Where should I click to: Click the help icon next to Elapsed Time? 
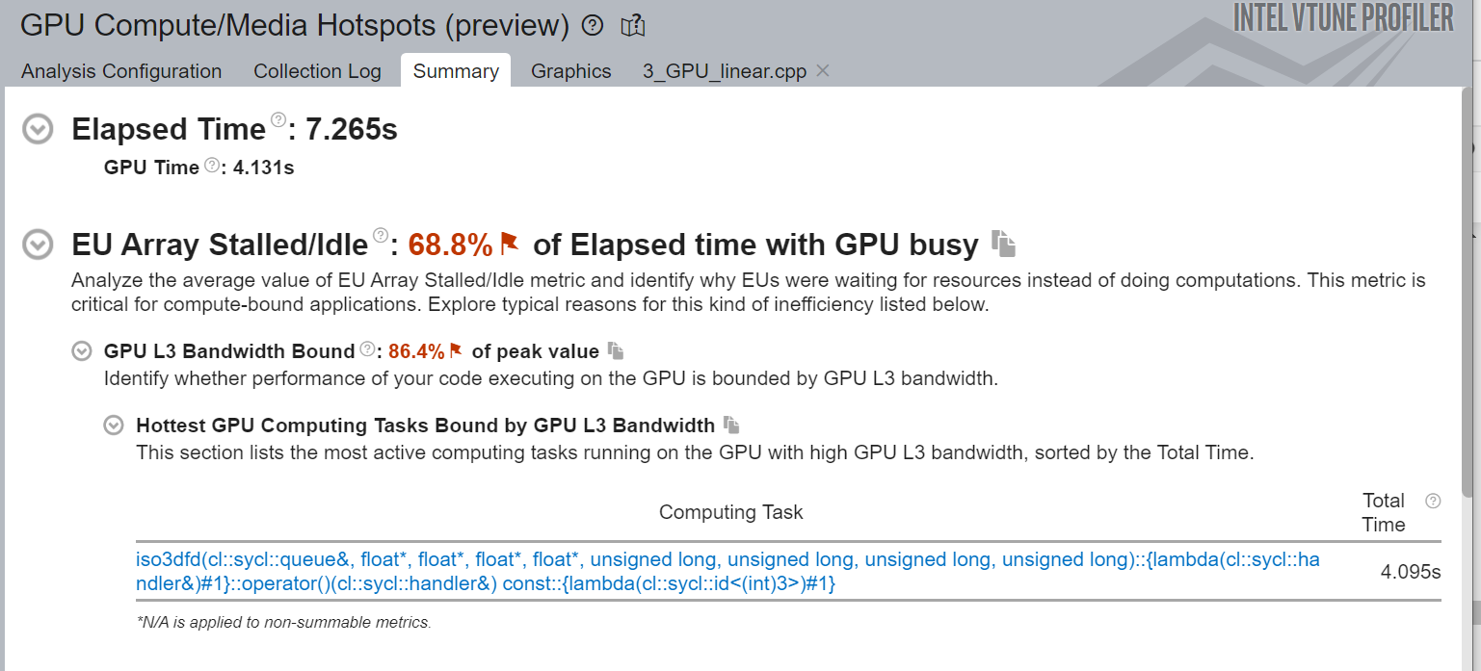pos(278,120)
